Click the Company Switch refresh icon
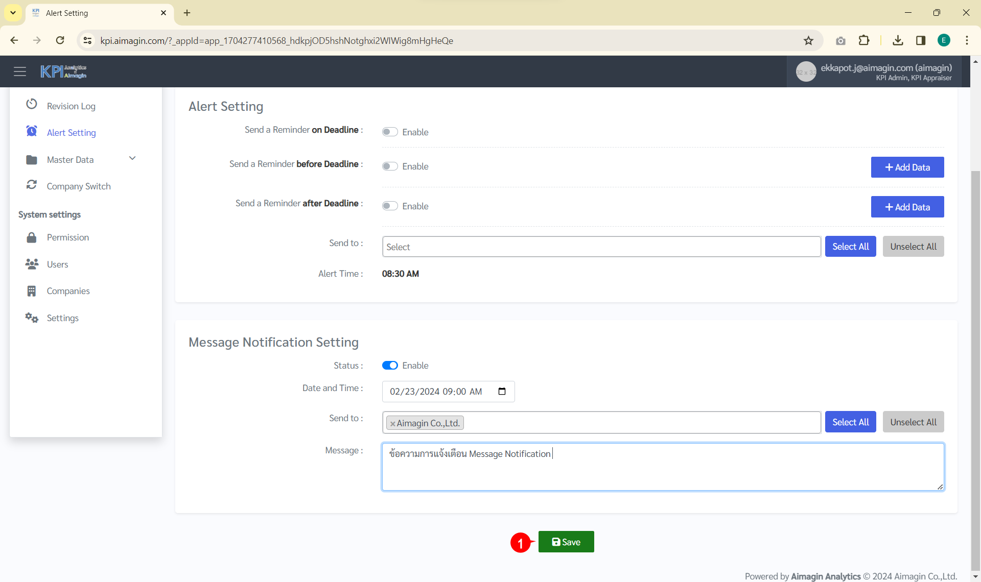981x582 pixels. 32,185
